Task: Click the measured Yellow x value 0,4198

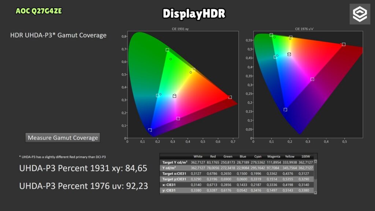Action: click(x=288, y=185)
